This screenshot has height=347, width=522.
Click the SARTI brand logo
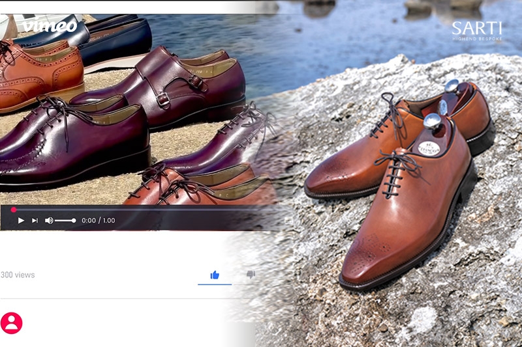[x=477, y=28]
